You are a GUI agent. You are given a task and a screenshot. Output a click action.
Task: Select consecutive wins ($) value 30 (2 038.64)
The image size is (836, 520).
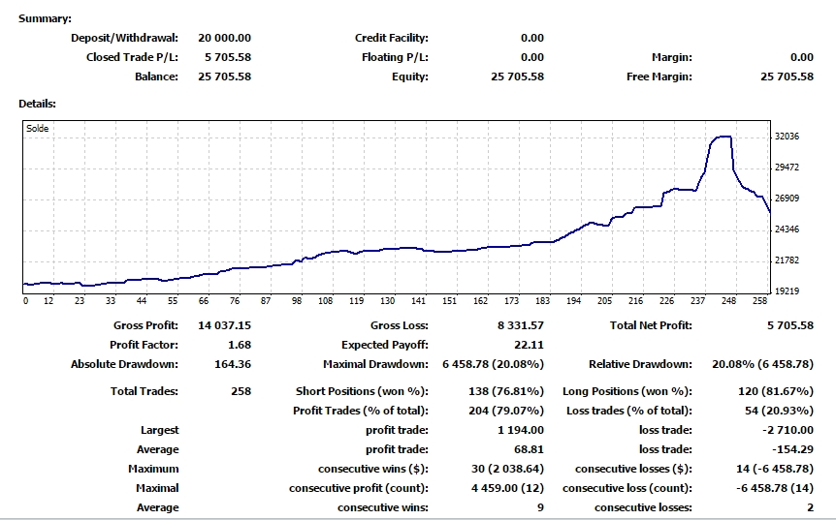pyautogui.click(x=508, y=469)
